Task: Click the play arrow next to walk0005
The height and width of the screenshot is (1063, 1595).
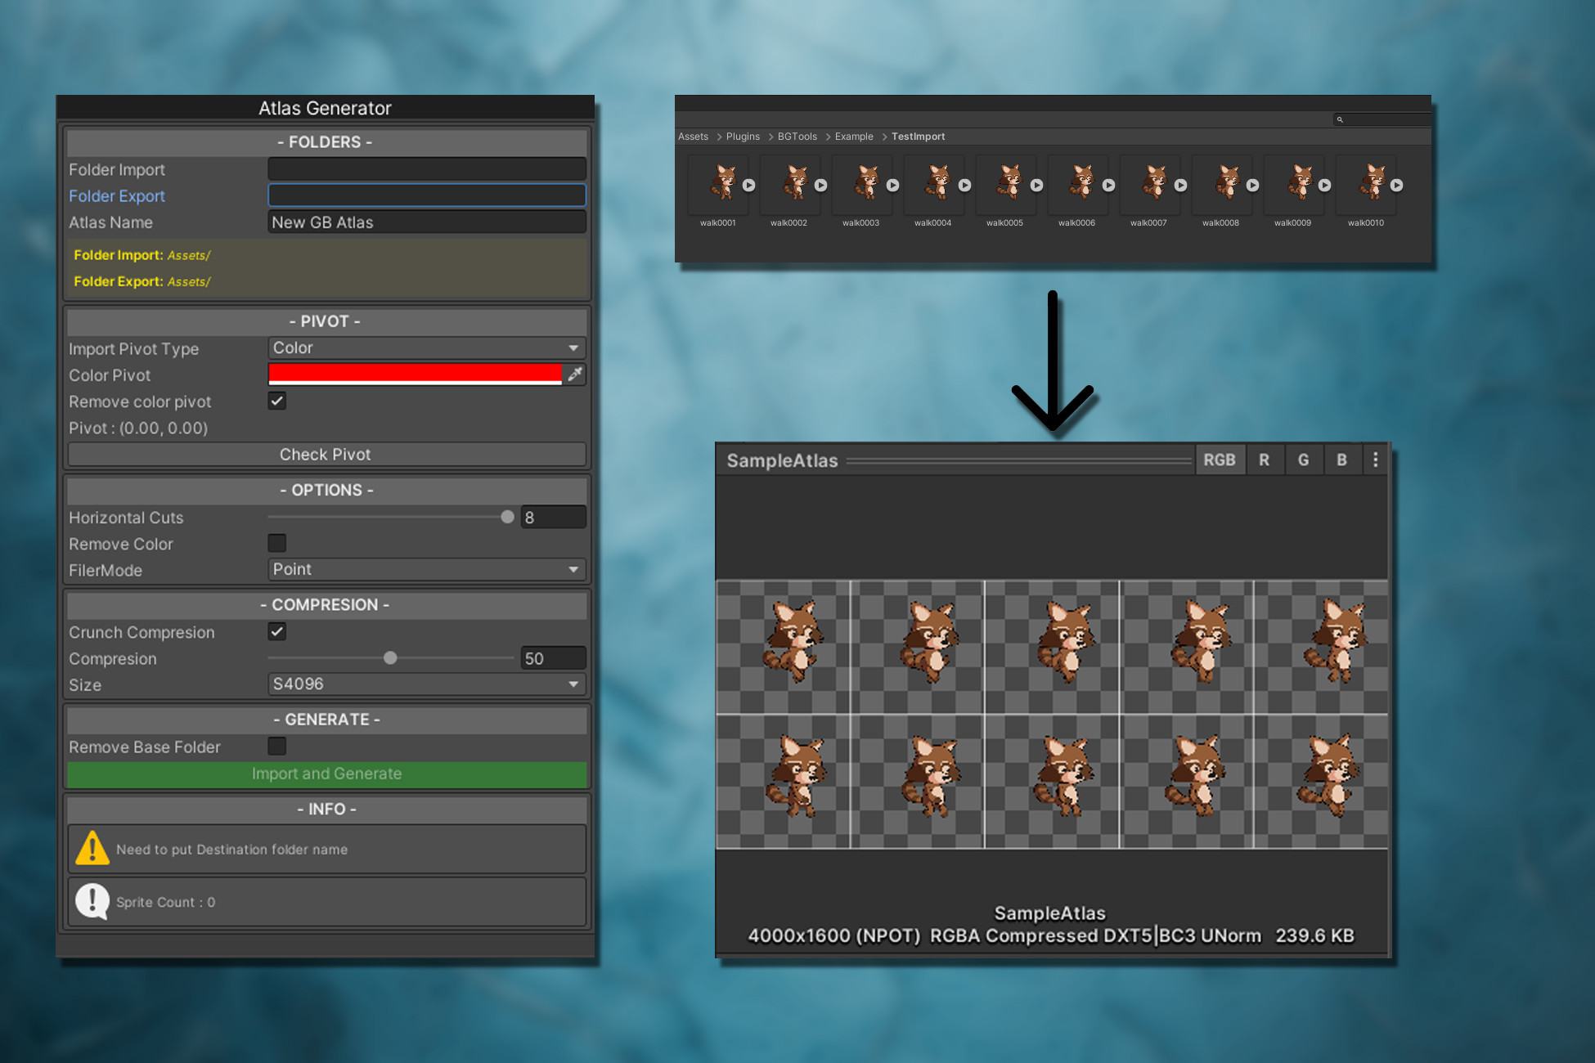Action: (1036, 186)
